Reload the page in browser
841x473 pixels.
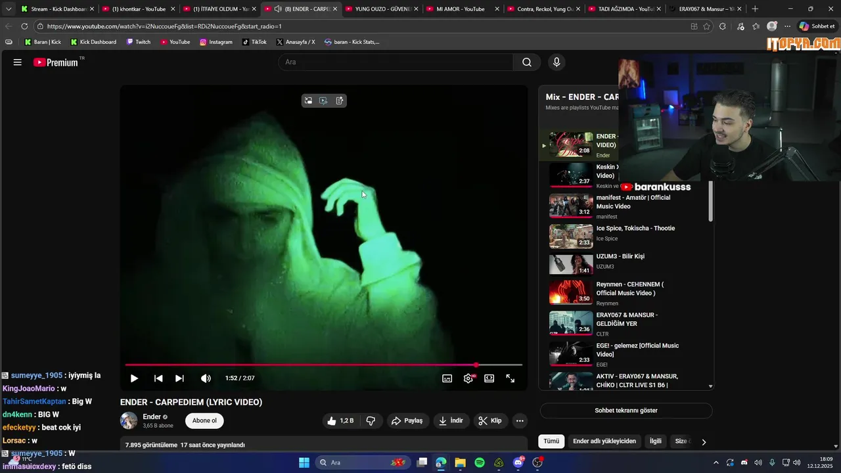pos(24,26)
